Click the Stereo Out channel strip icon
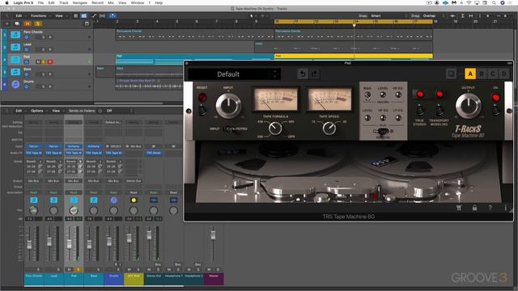 154,200
